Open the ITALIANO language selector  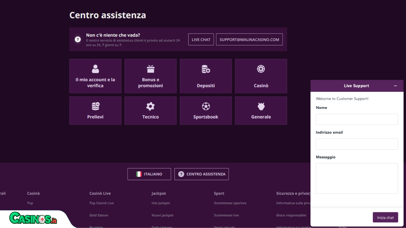coord(149,174)
